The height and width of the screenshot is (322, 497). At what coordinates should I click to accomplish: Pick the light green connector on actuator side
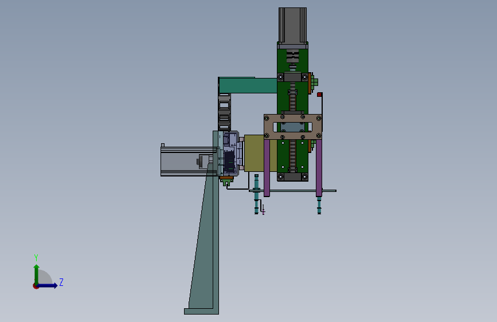click(x=314, y=83)
